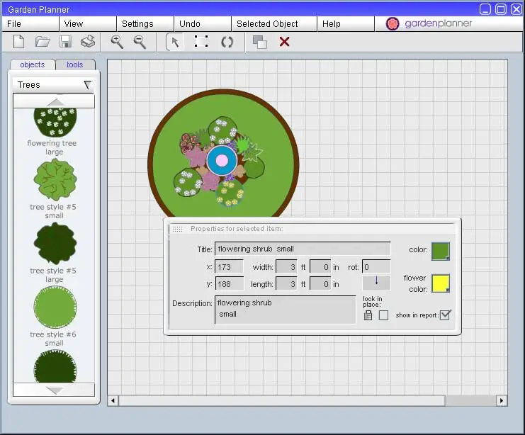
Task: Click the horizontal scrollbar left arrow
Action: tap(113, 400)
